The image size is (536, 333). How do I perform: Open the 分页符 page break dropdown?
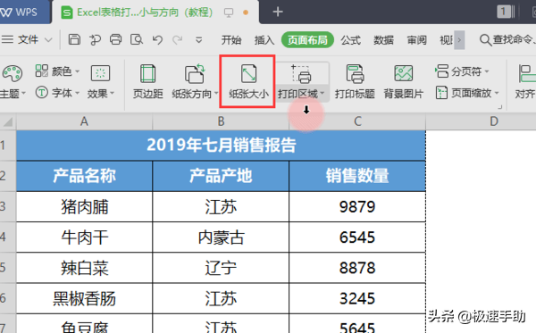(462, 71)
